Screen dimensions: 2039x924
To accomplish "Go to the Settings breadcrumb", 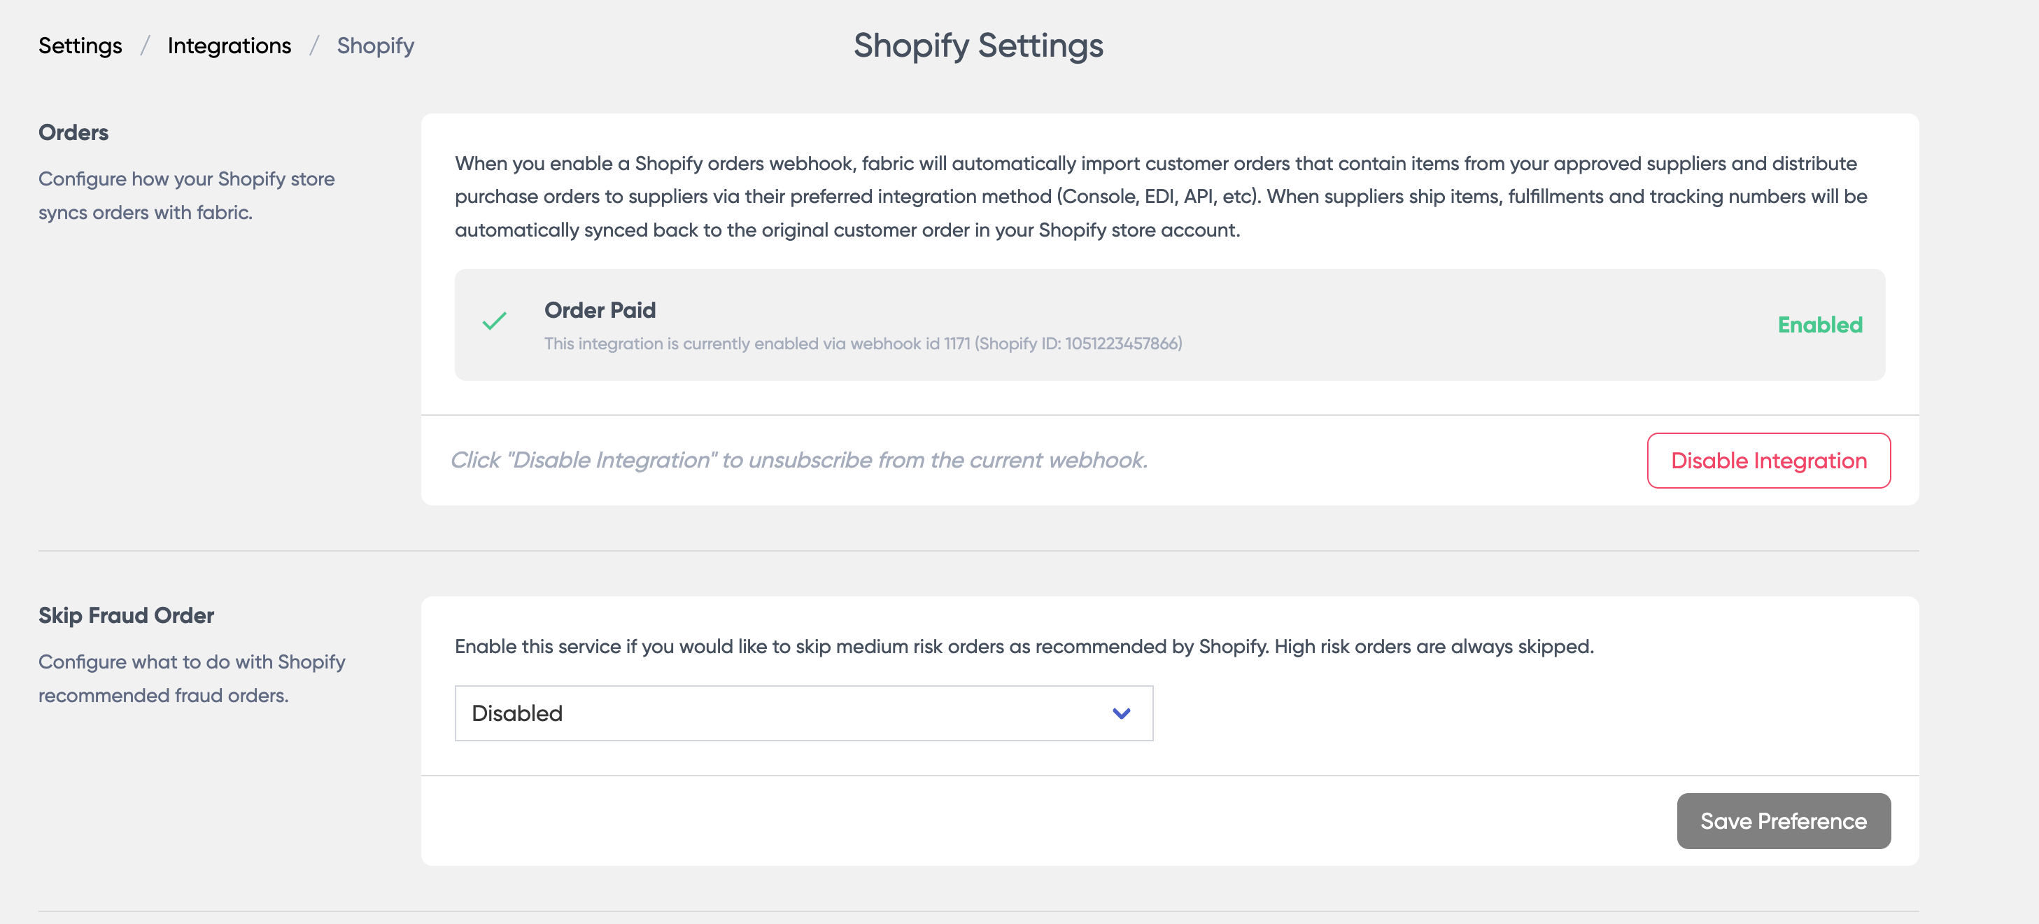I will (x=80, y=46).
